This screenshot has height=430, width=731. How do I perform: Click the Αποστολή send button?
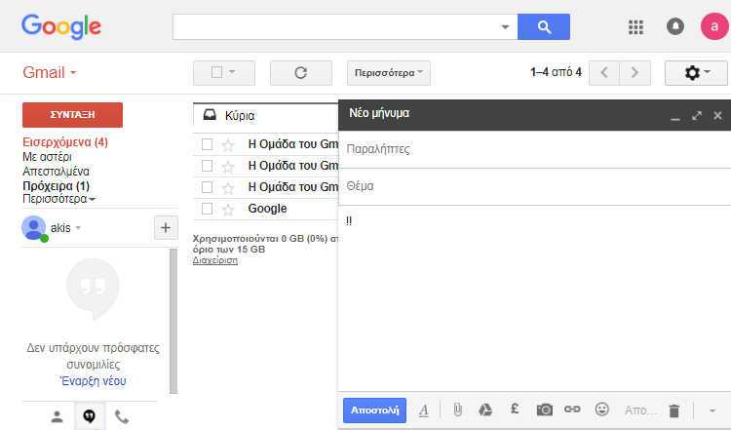(375, 410)
